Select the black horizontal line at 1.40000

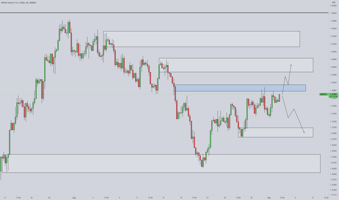point(164,13)
